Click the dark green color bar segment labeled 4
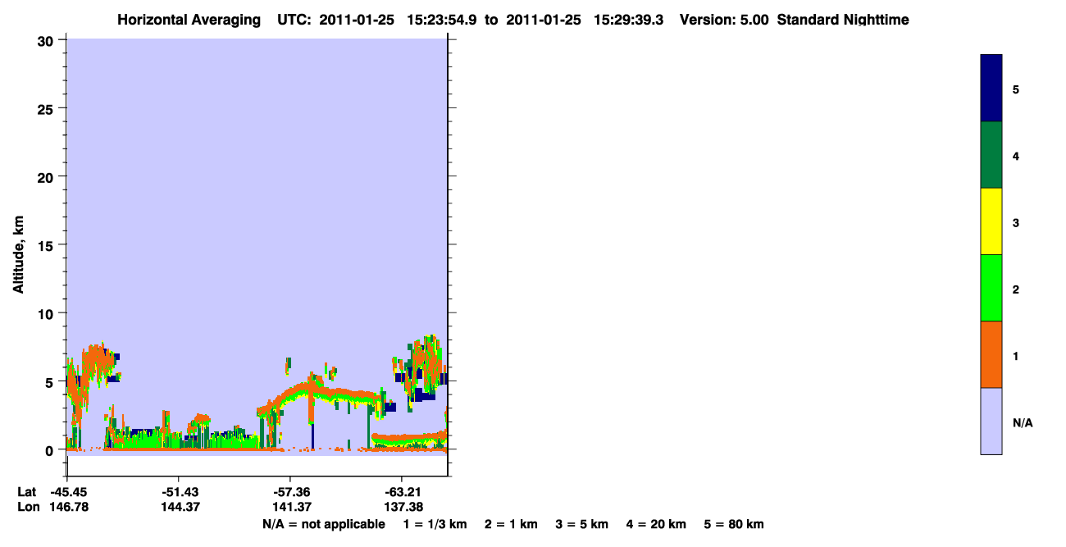 (991, 155)
